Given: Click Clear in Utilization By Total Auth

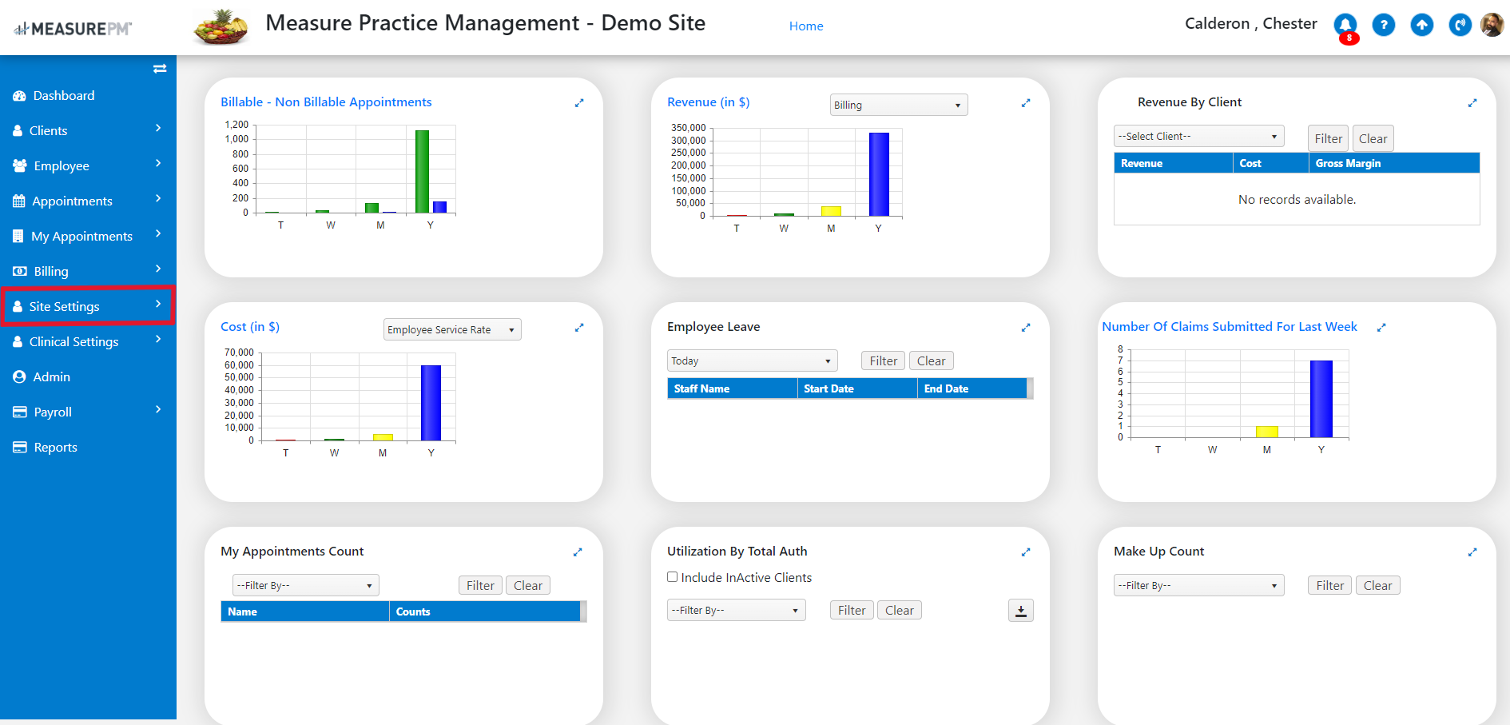Looking at the screenshot, I should [900, 610].
